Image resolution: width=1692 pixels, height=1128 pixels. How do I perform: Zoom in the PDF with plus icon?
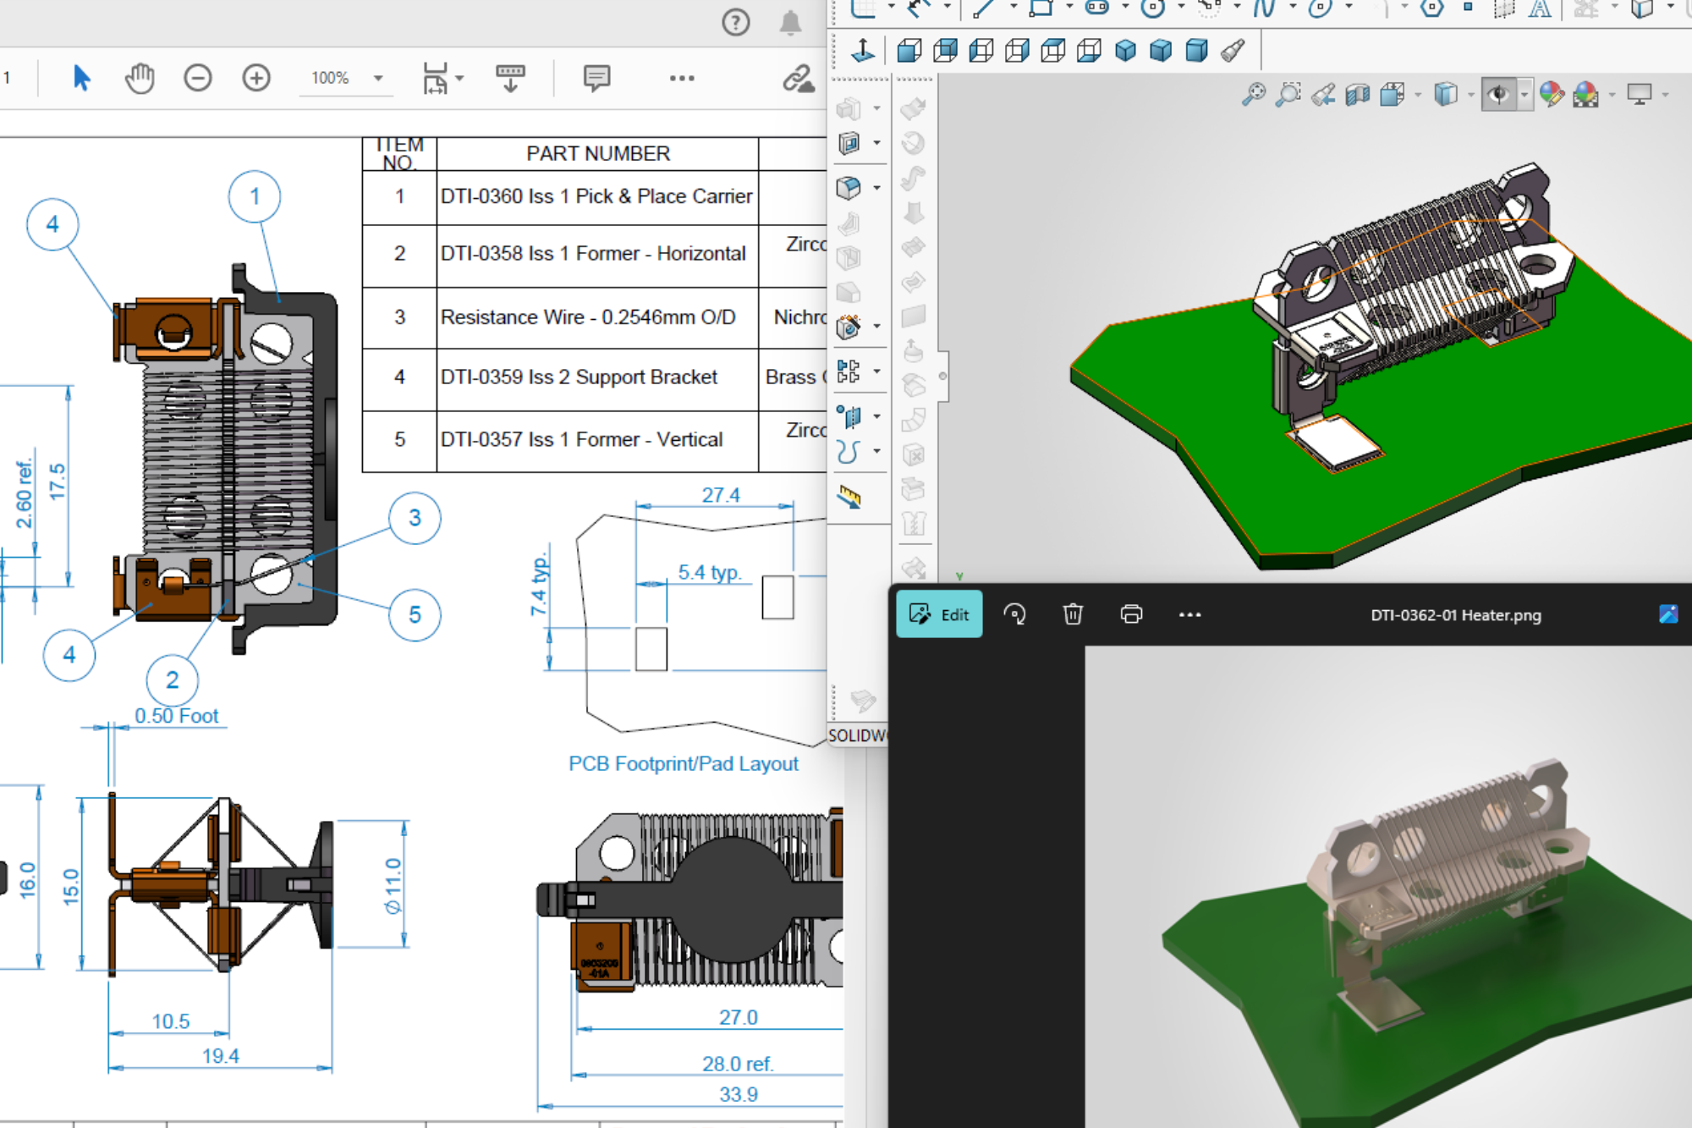256,78
